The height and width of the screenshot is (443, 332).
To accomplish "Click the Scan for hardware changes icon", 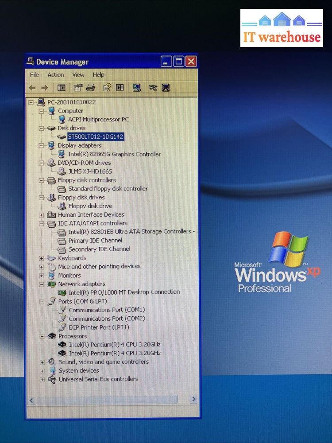I will click(x=137, y=88).
